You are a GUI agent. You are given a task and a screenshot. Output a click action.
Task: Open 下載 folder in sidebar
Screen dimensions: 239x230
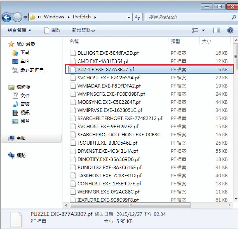(25, 53)
